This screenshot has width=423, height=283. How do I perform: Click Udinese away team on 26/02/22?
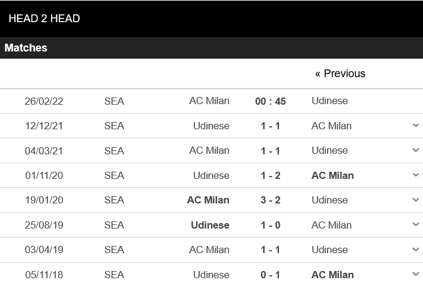pyautogui.click(x=329, y=101)
